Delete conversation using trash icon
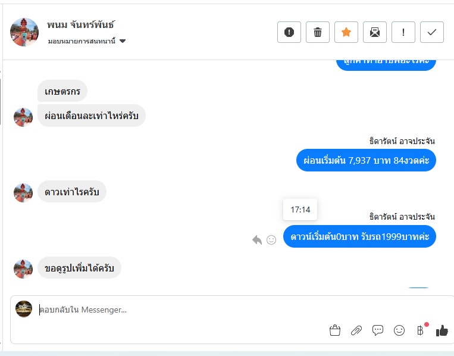Screen dimensions: 454x356 click(x=318, y=32)
